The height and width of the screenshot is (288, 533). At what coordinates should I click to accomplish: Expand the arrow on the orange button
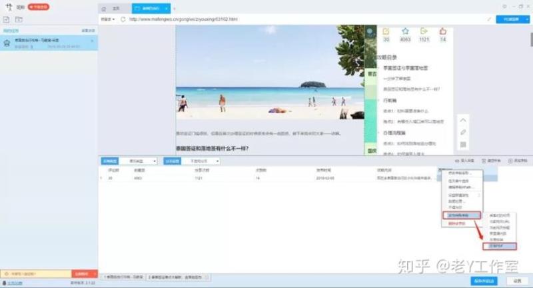click(x=95, y=274)
